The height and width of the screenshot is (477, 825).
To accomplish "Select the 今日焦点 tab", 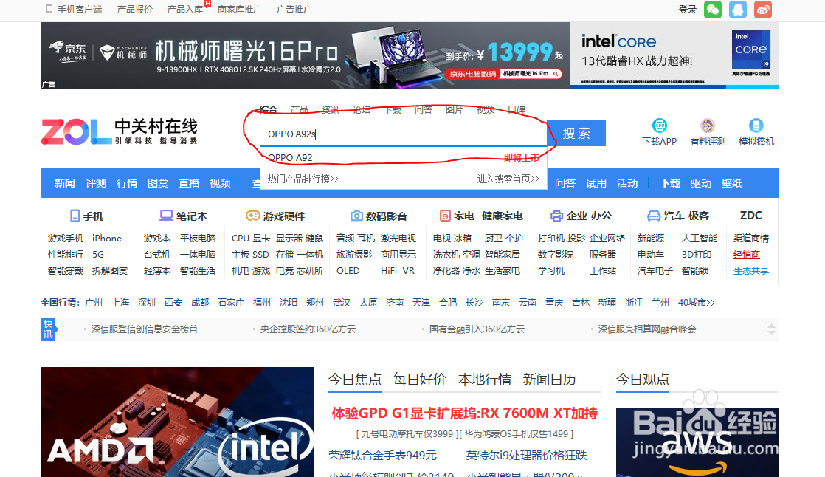I will [x=355, y=380].
